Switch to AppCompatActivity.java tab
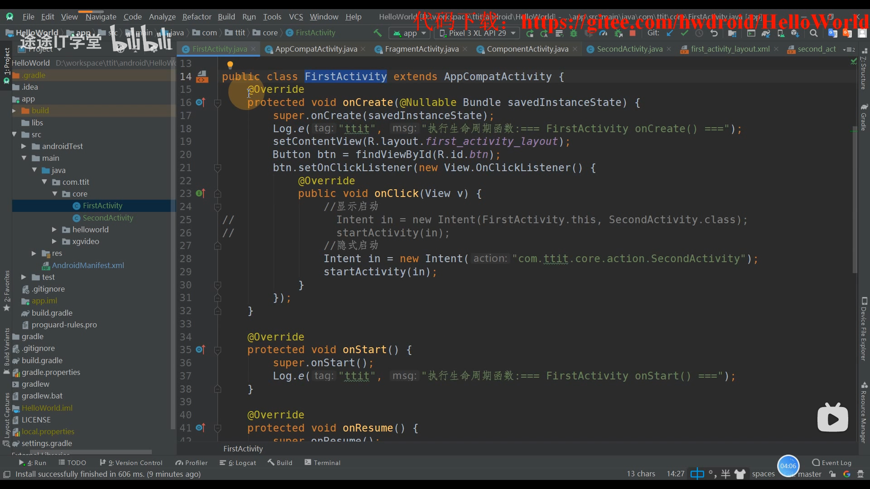This screenshot has width=870, height=489. tap(316, 49)
